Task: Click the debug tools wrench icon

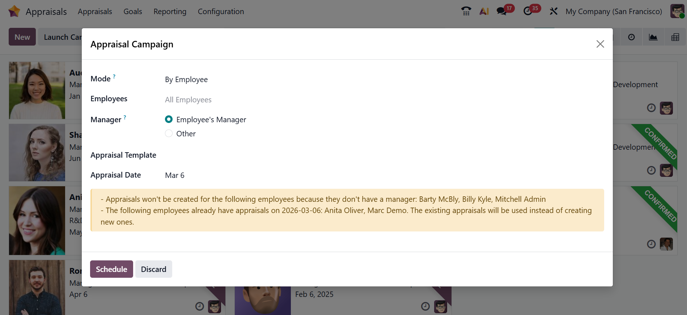Action: coord(554,11)
